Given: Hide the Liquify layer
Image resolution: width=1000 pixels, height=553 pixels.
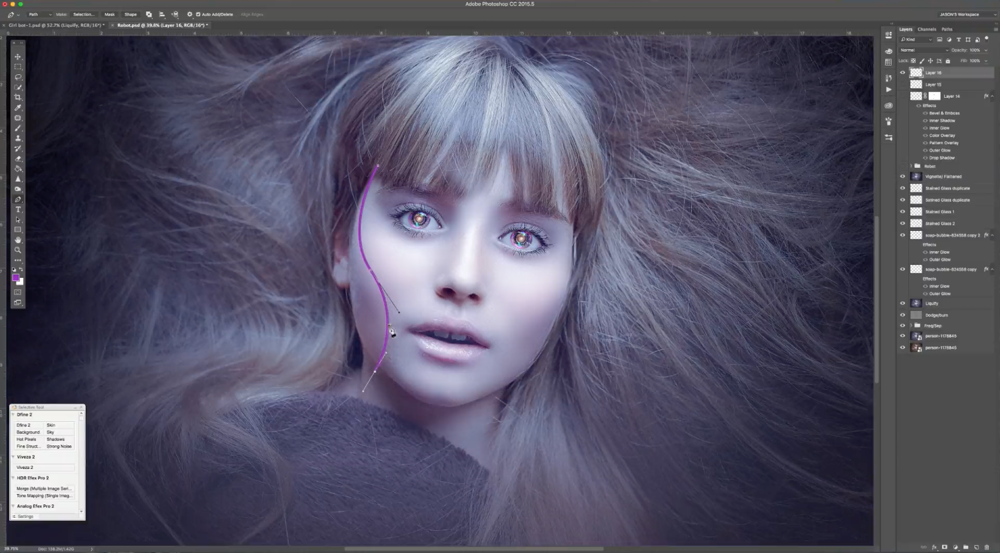Looking at the screenshot, I should (x=902, y=304).
